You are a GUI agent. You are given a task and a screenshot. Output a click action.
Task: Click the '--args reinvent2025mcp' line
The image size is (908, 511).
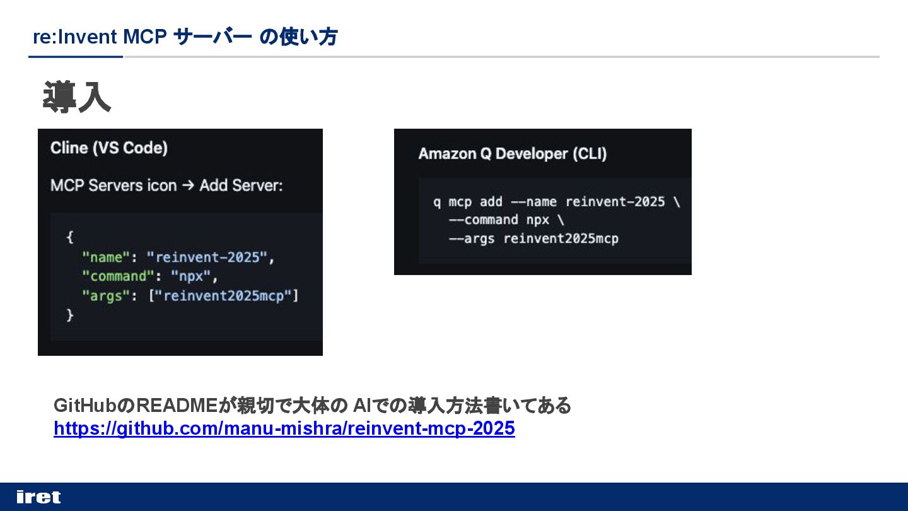(x=533, y=238)
